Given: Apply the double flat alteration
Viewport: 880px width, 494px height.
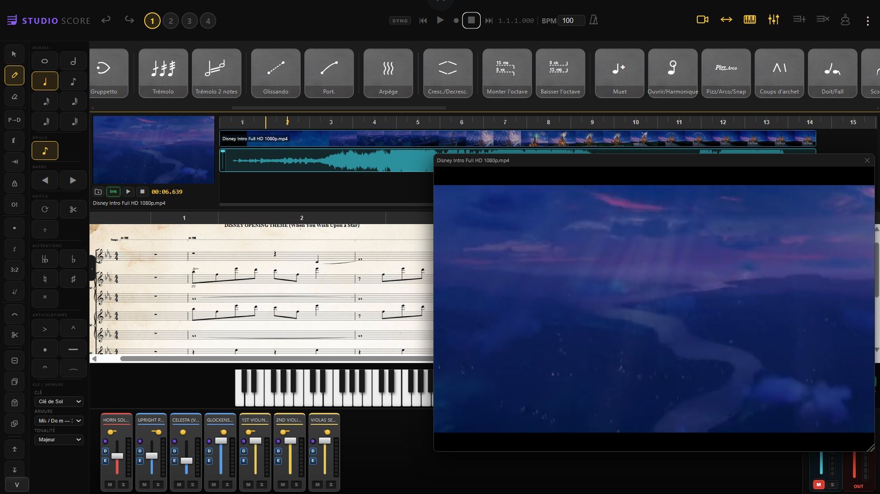Looking at the screenshot, I should click(x=45, y=259).
